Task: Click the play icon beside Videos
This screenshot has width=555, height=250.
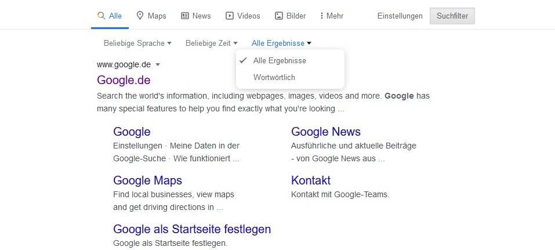Action: point(230,16)
